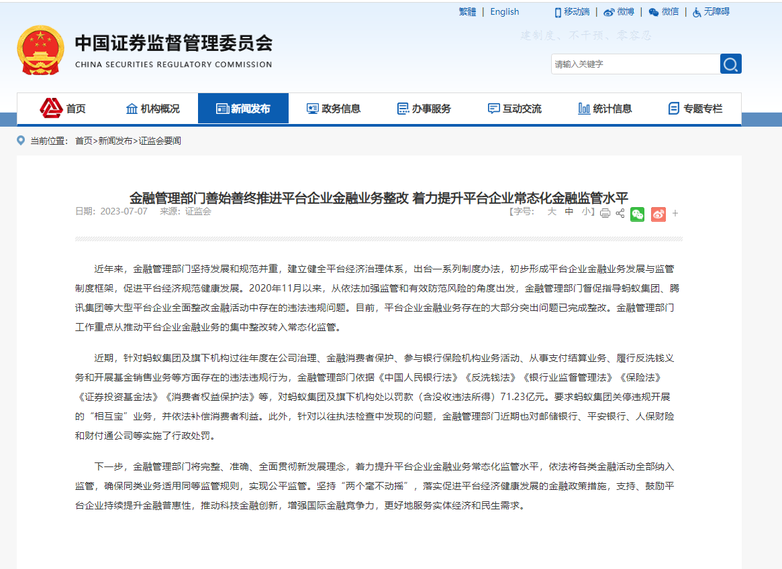Share article via red Weibo icon

tap(658, 214)
